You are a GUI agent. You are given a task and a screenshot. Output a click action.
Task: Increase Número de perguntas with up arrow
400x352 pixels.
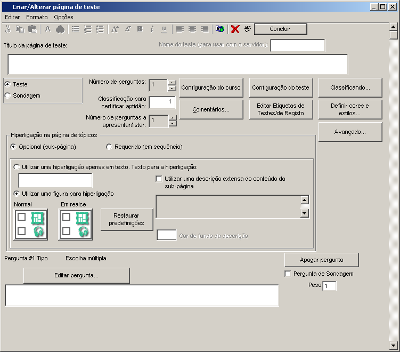(172, 82)
